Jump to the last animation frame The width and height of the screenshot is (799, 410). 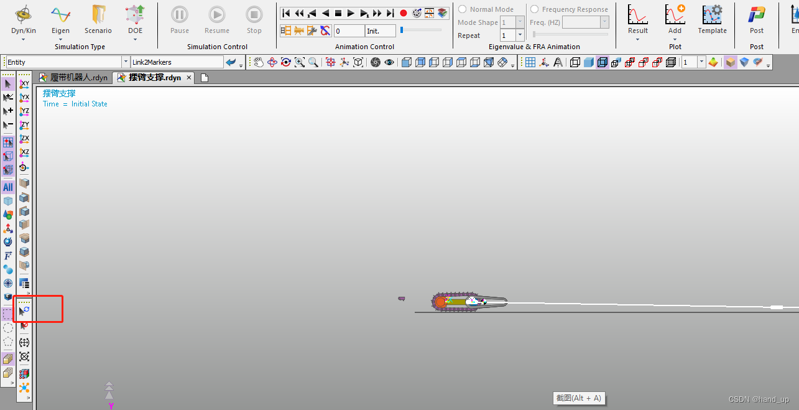[390, 13]
